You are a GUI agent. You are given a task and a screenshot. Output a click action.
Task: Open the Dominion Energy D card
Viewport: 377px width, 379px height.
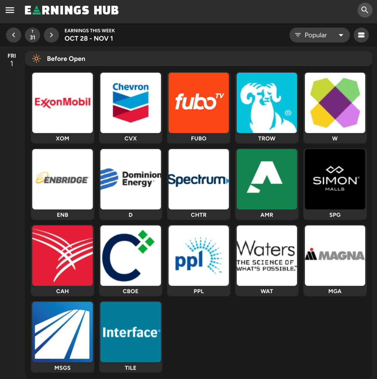[x=130, y=184]
